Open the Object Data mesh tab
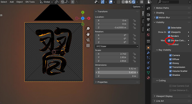Viewport: 192px width, 104px height. [x=148, y=73]
